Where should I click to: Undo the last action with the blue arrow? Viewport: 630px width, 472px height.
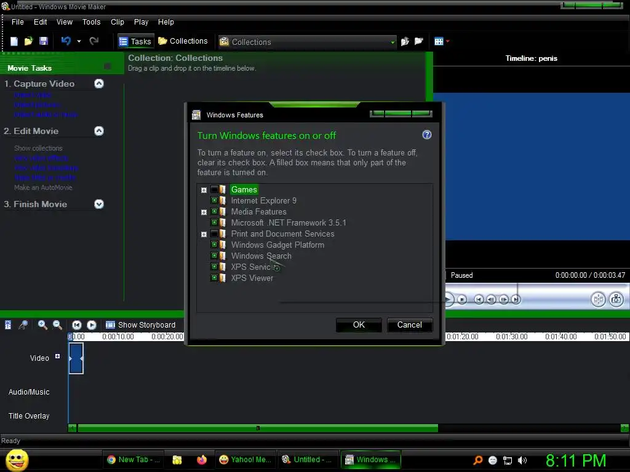click(66, 41)
